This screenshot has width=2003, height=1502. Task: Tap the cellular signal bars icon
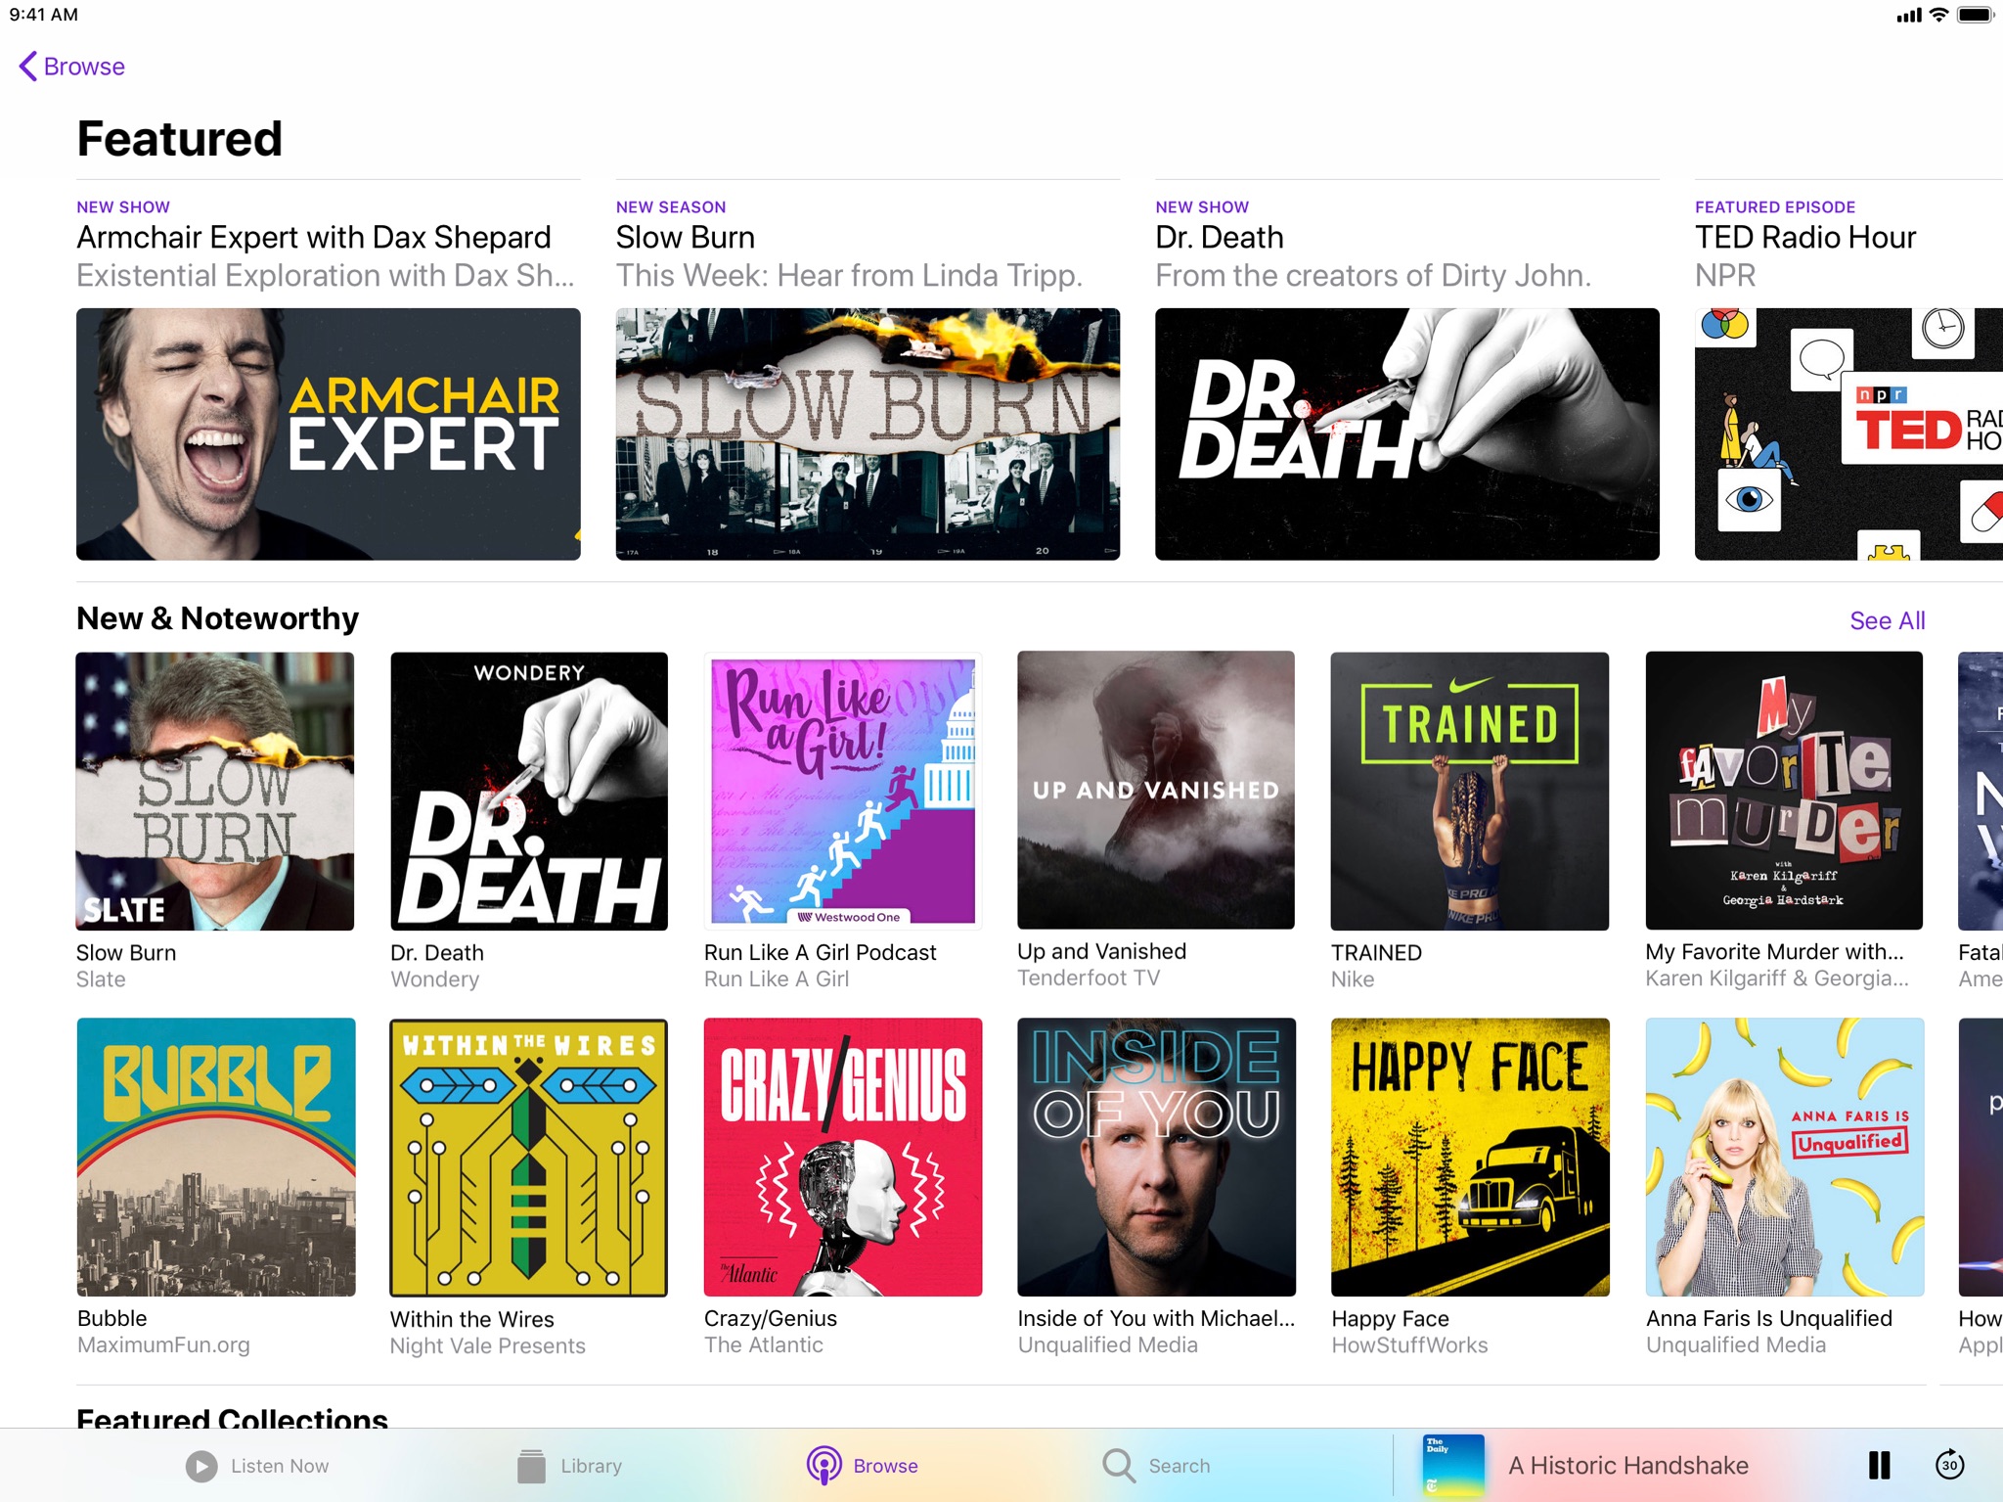[x=1909, y=16]
